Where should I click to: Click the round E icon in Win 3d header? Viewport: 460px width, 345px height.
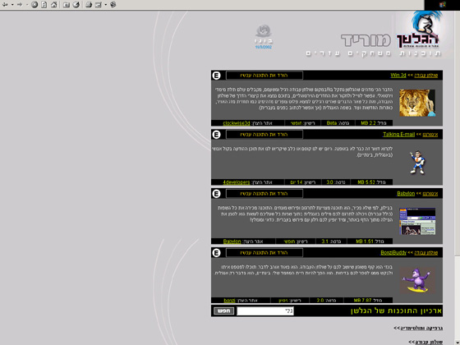(216, 76)
